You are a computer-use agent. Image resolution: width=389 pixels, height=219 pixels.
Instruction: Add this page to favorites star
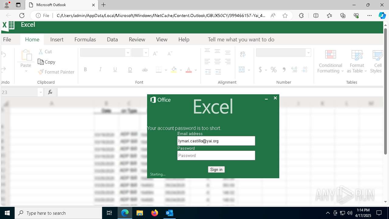285,16
